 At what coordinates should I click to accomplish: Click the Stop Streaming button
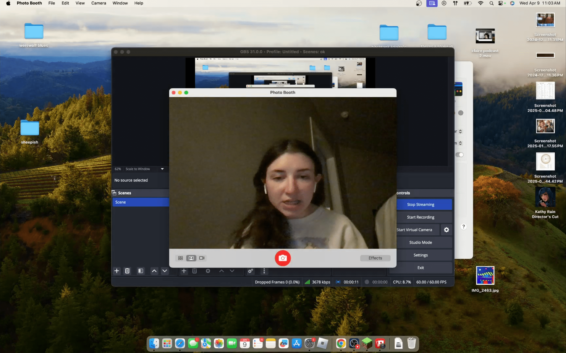[420, 204]
